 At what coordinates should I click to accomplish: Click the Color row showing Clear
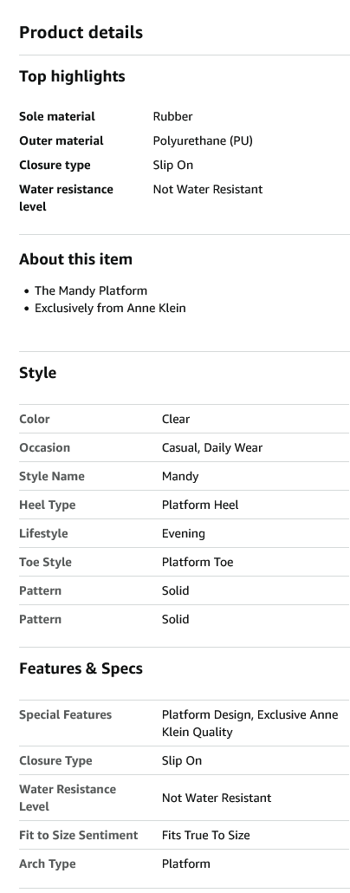click(x=184, y=419)
